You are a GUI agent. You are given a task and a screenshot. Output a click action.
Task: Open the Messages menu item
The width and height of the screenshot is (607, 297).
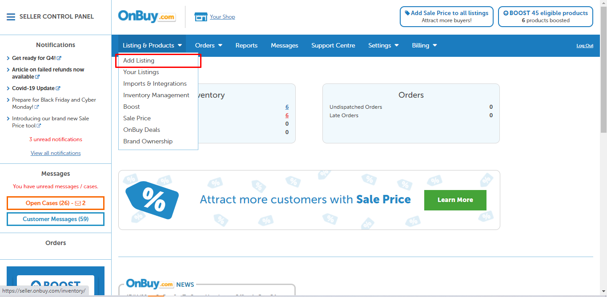click(285, 45)
